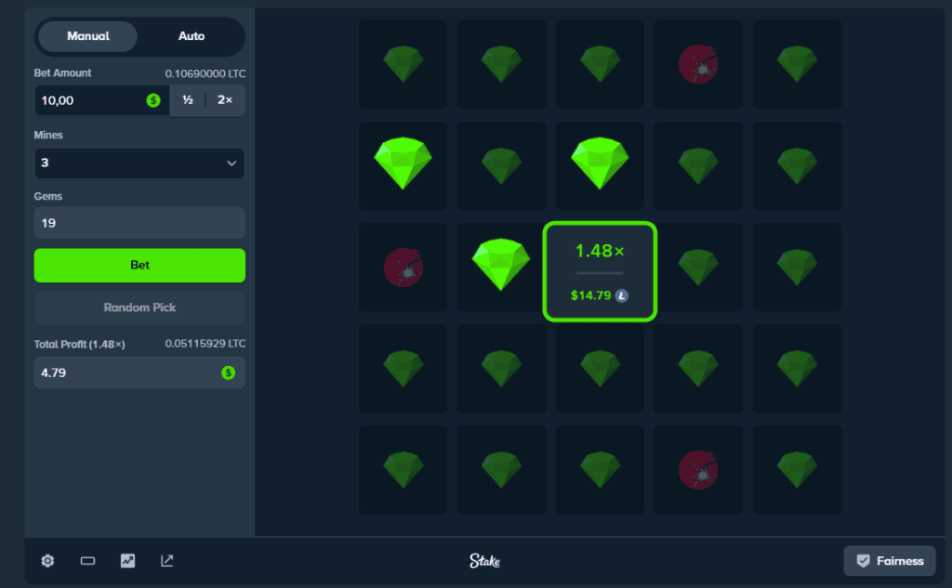Expand the Mines count dropdown
The image size is (952, 588).
[x=139, y=163]
